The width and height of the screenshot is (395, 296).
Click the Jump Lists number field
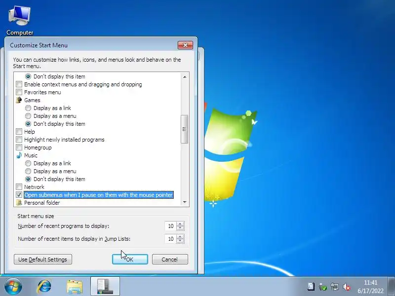point(170,239)
